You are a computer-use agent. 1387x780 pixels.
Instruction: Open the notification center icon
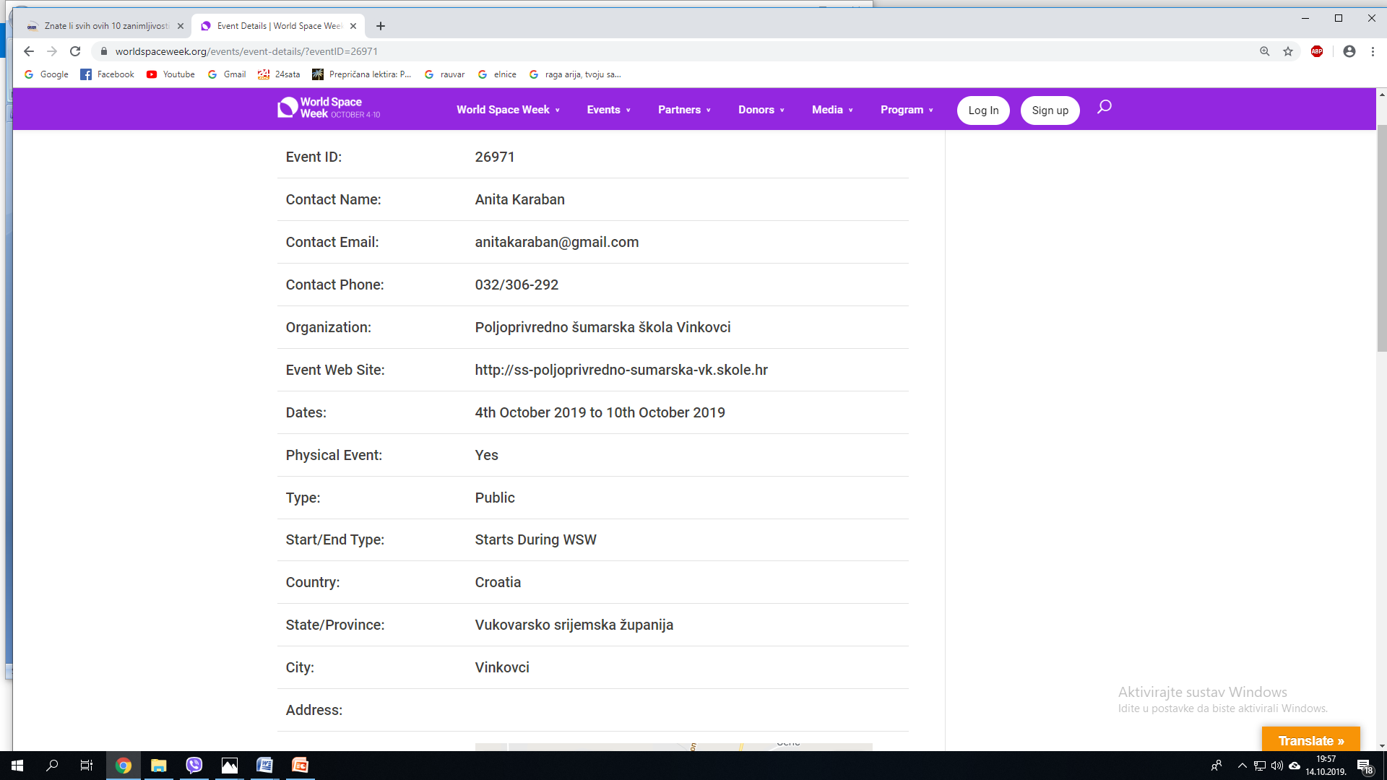coord(1365,766)
